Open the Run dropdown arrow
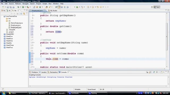170x95 pixels. coord(25,7)
